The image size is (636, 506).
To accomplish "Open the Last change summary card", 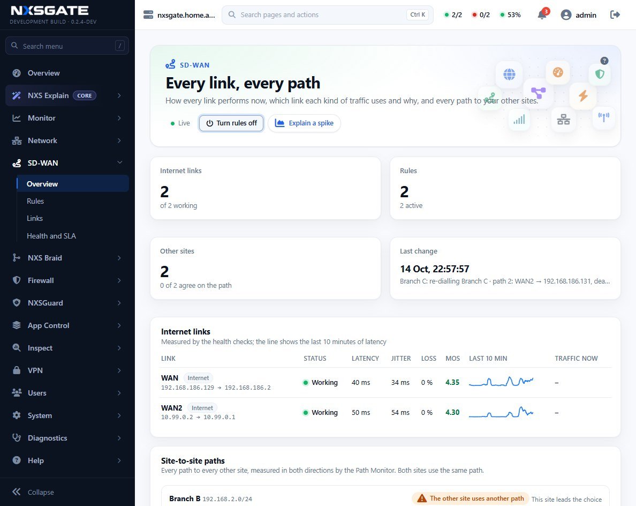I will [x=505, y=268].
